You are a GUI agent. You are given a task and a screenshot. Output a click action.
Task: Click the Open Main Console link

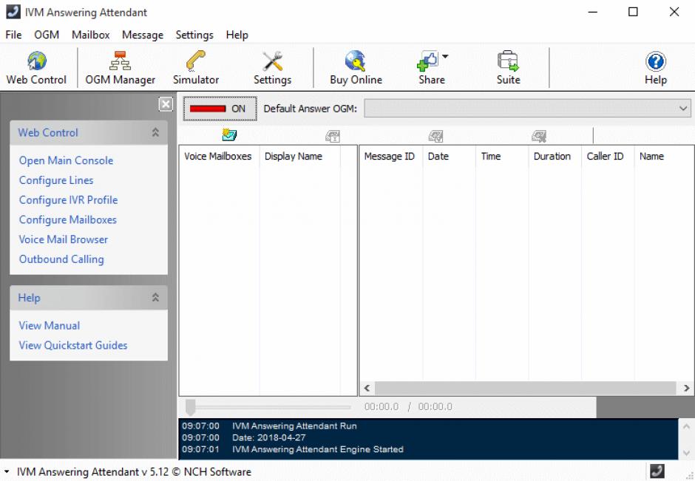[66, 160]
